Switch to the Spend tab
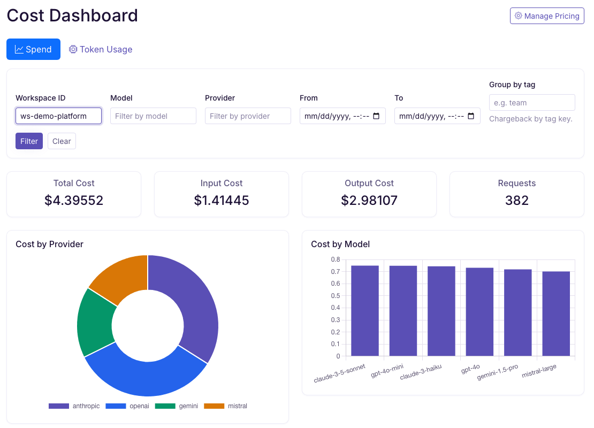The image size is (594, 428). 33,49
